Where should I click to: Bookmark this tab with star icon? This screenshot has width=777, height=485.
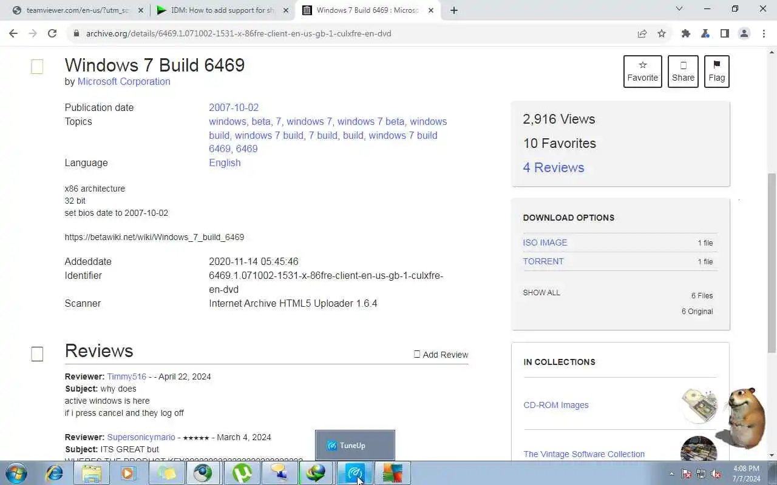tap(662, 33)
